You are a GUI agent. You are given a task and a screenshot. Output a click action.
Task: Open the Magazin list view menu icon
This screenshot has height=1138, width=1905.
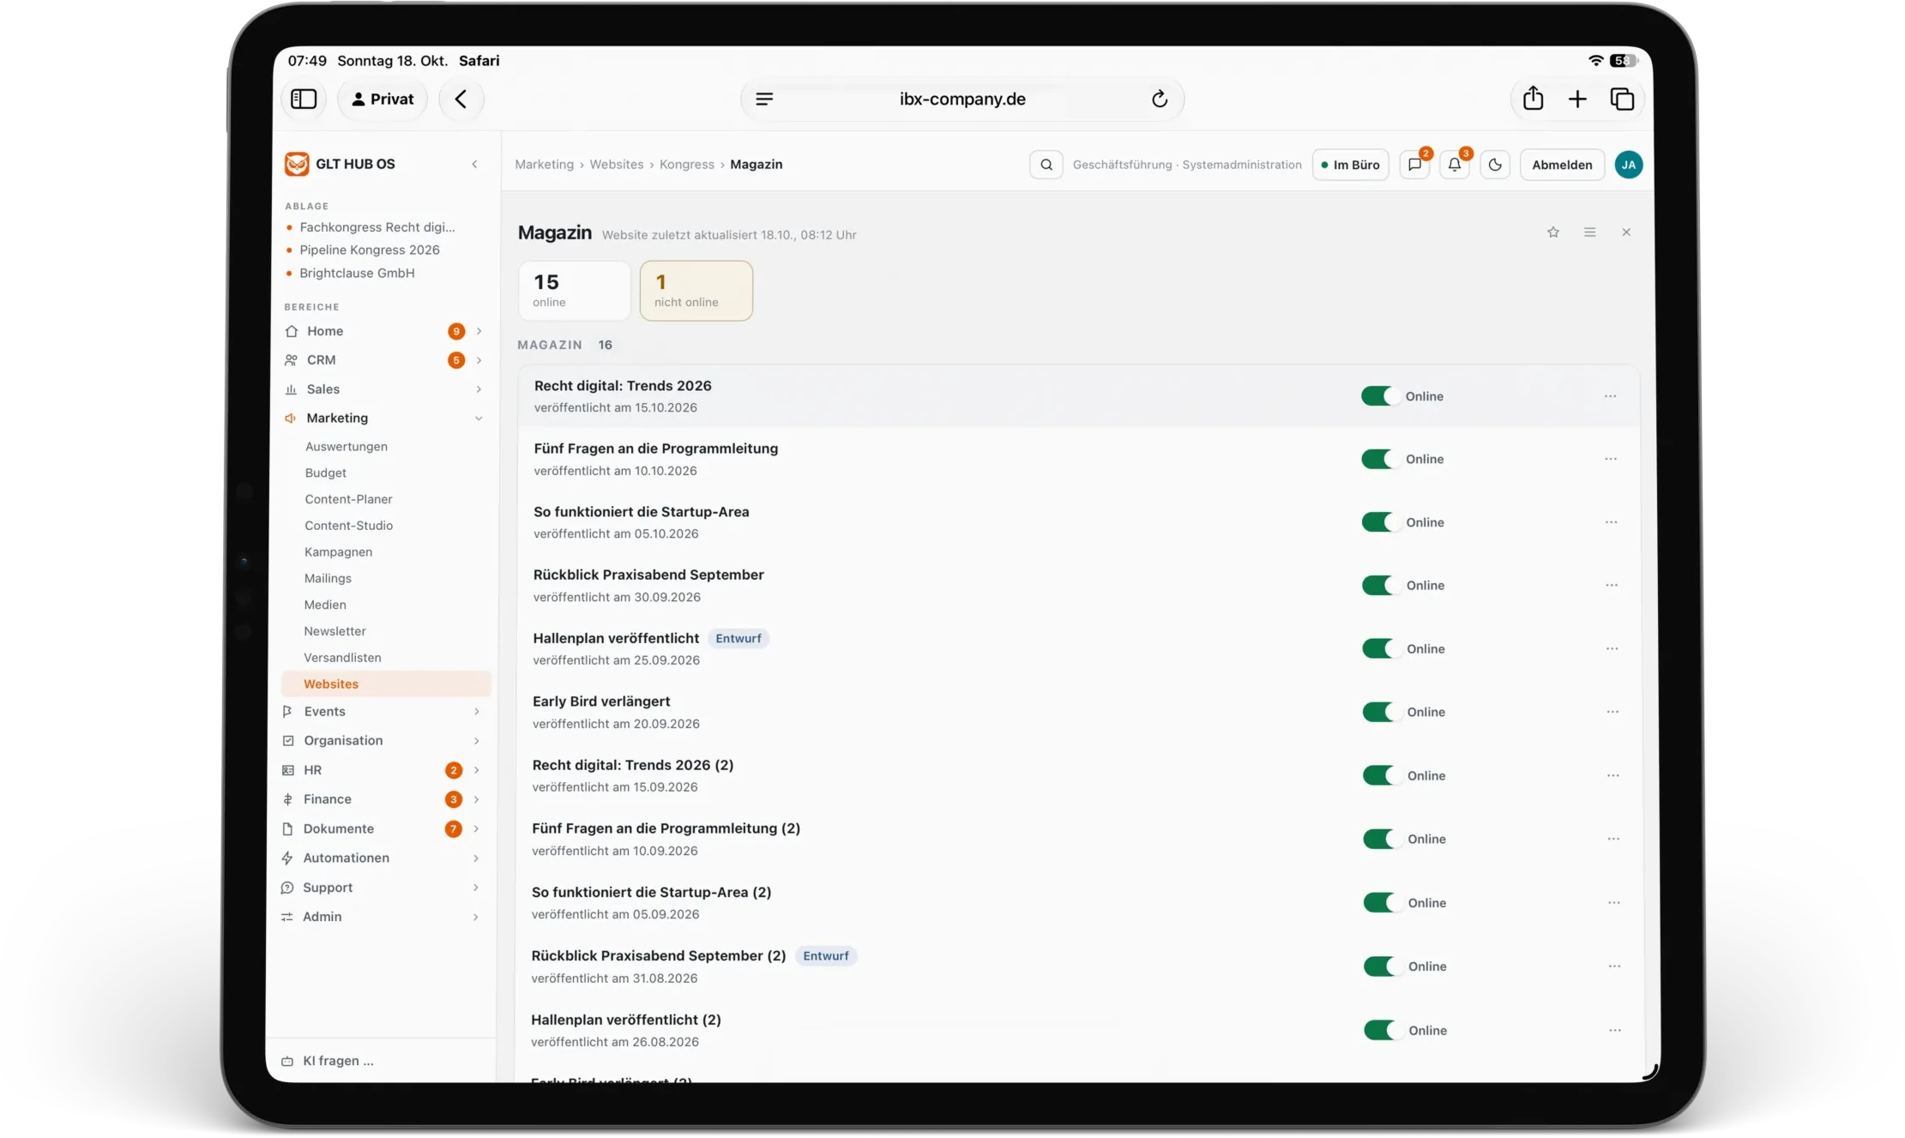coord(1589,232)
